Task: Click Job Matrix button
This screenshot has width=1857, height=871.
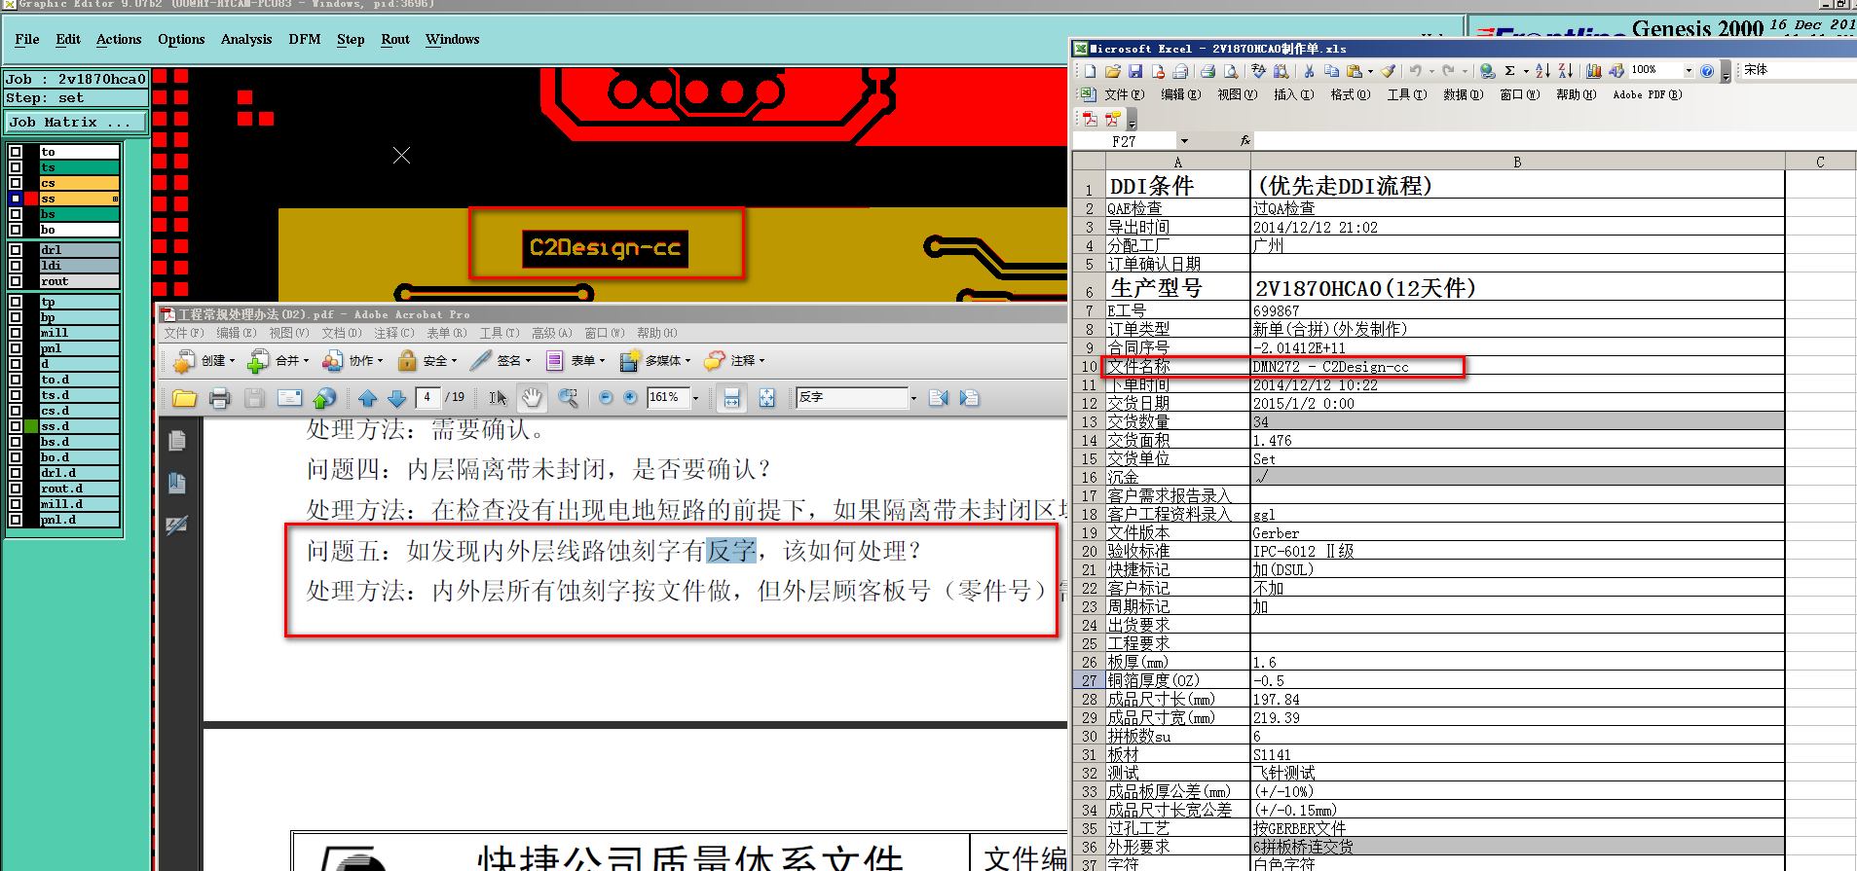Action: pos(76,122)
